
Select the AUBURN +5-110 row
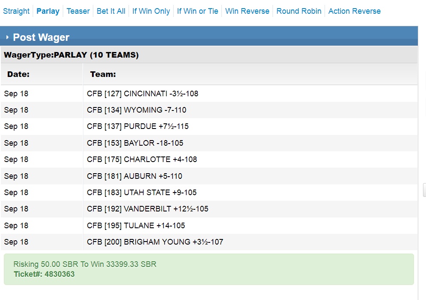209,176
